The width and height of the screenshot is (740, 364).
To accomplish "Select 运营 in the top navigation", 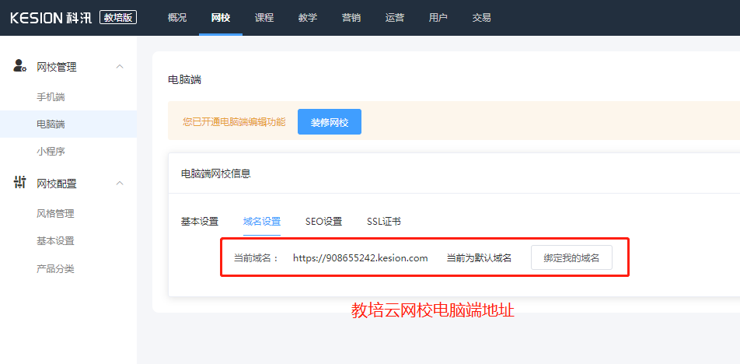I will 395,18.
